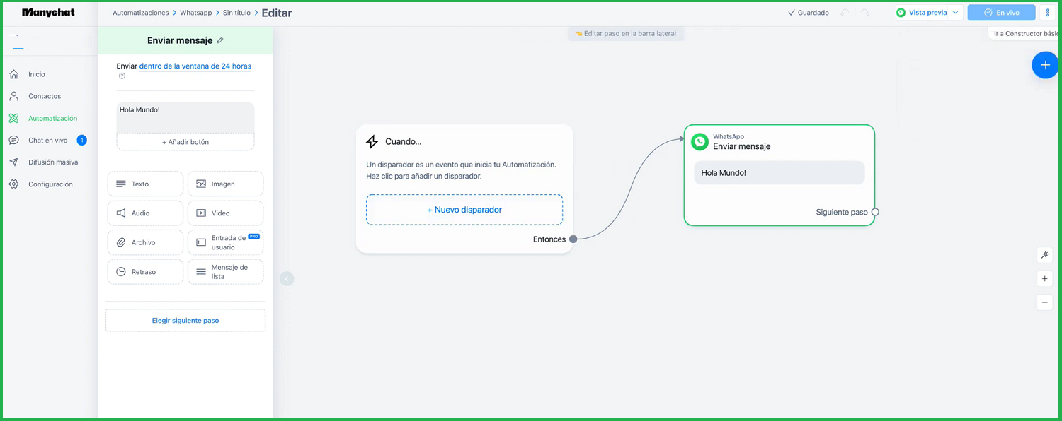The width and height of the screenshot is (1062, 421).
Task: Open Configuración settings
Action: 50,184
